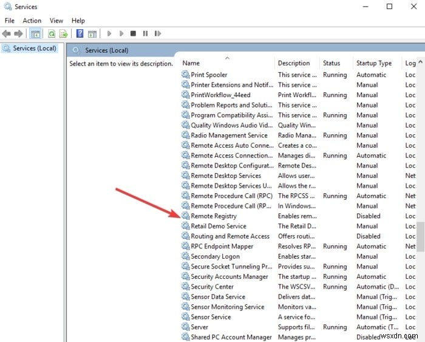Viewport: 425px width, 342px height.
Task: Select the PrintWorkflow_44eed service
Action: (220, 95)
